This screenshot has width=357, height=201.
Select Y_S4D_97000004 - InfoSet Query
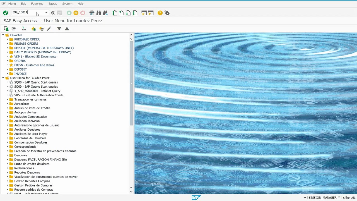tap(37, 91)
